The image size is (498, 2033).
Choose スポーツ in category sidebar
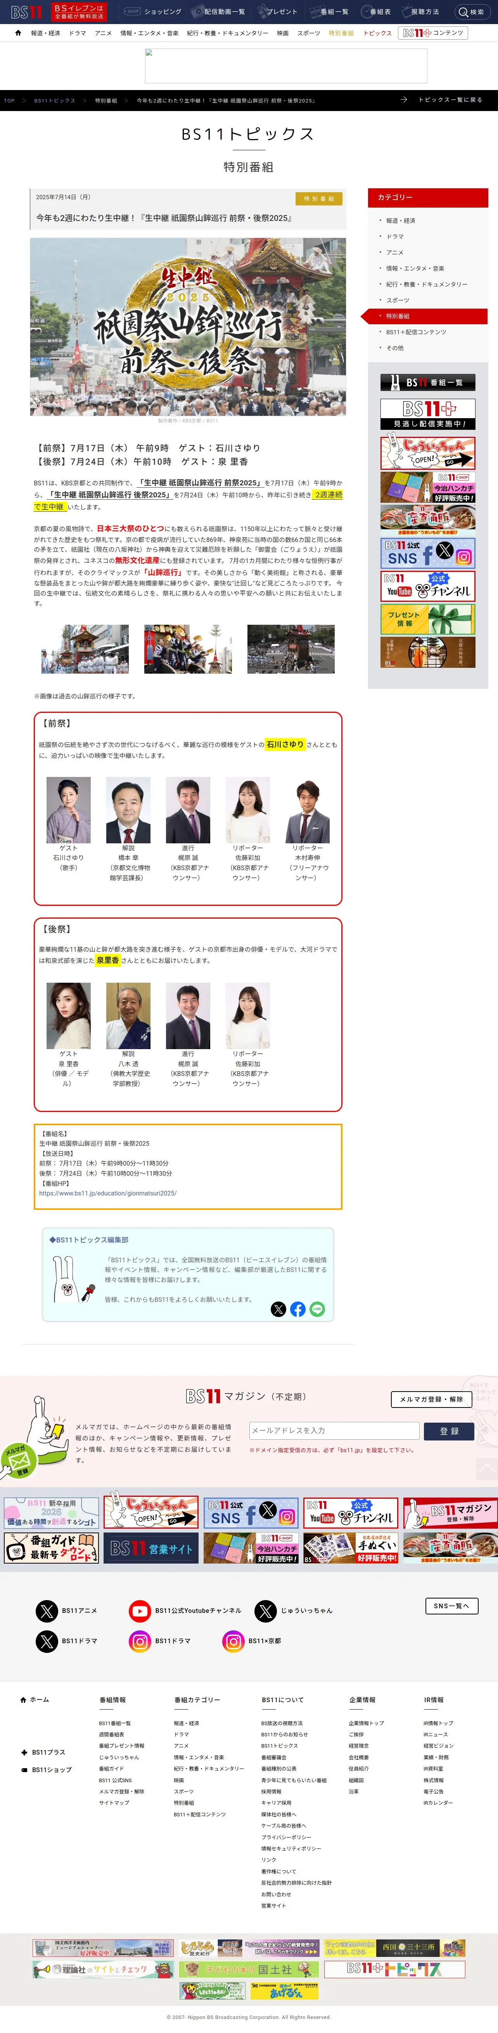point(398,300)
